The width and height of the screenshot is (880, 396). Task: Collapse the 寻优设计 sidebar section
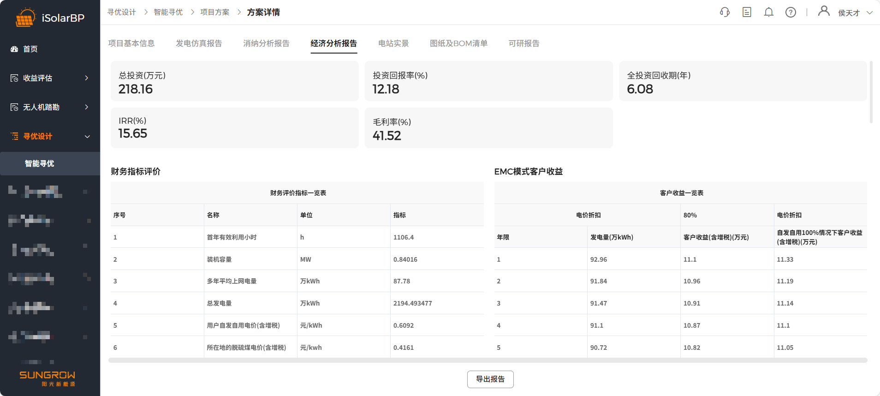pos(87,137)
